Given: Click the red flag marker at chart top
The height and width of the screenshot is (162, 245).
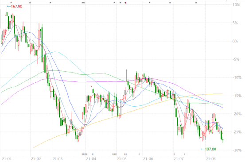Looking at the screenshot, I should [125, 3].
